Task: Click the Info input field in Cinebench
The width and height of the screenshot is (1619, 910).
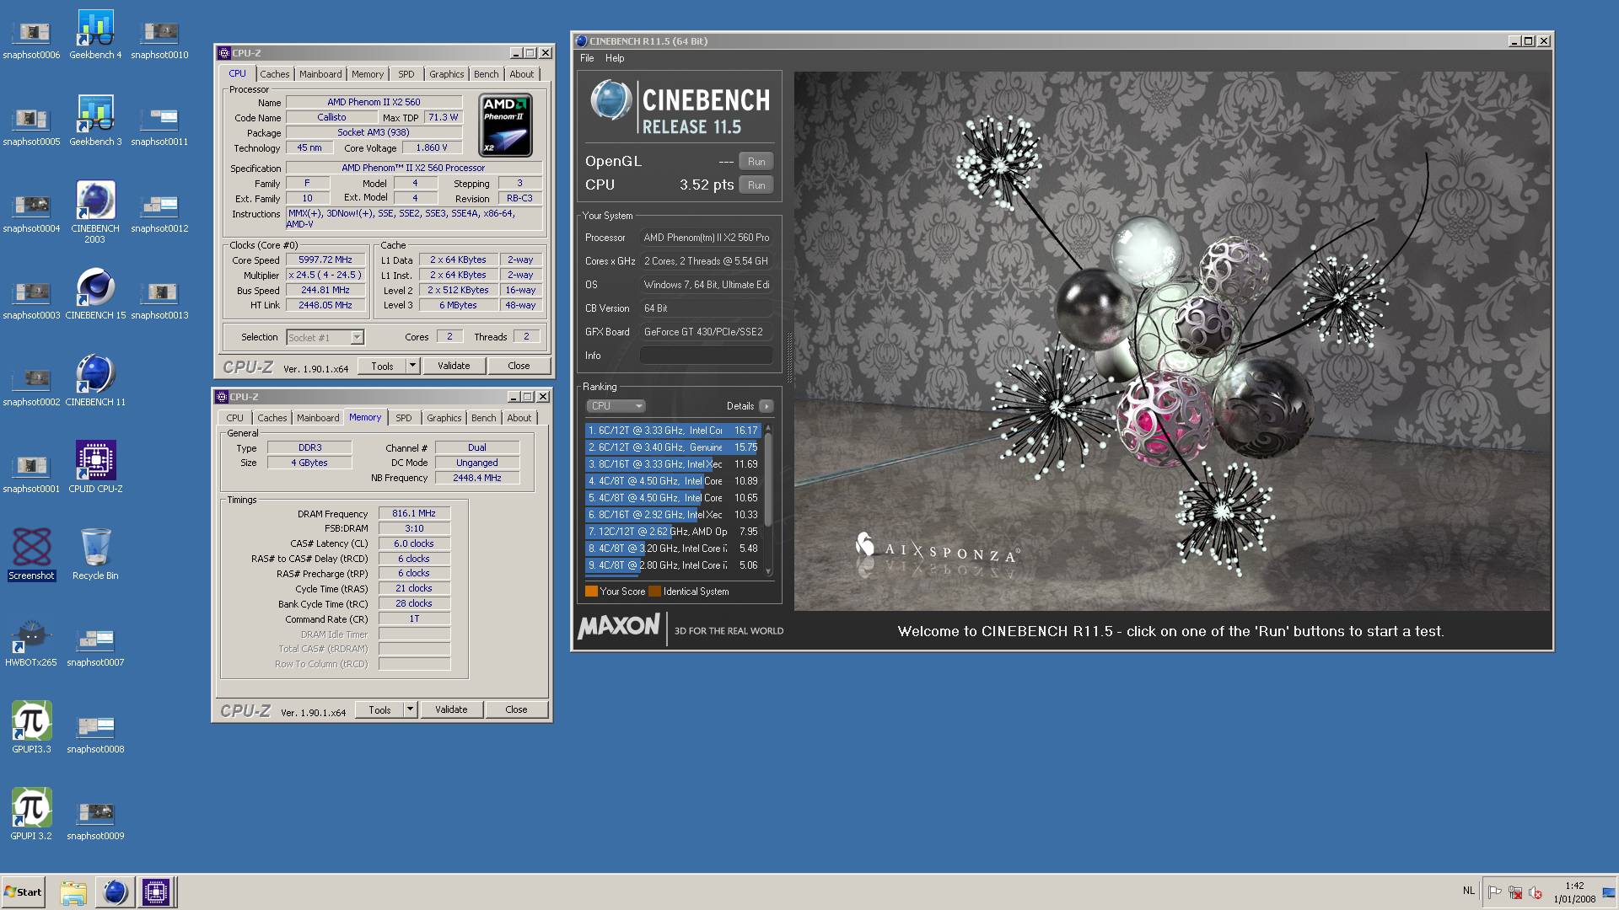Action: coord(705,356)
